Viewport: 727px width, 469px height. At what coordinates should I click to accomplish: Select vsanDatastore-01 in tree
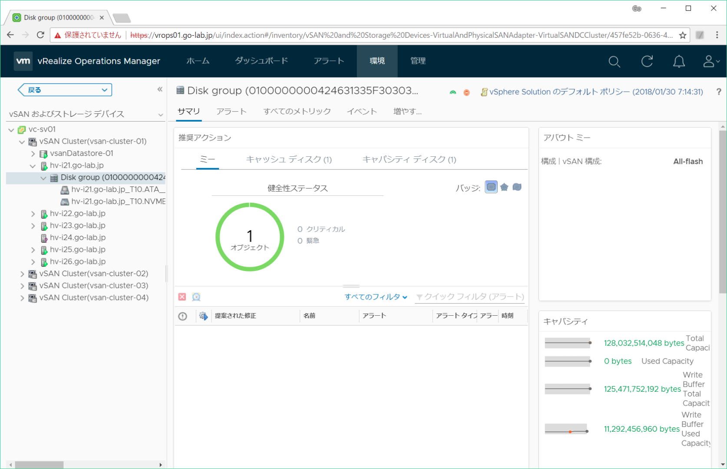pos(82,153)
